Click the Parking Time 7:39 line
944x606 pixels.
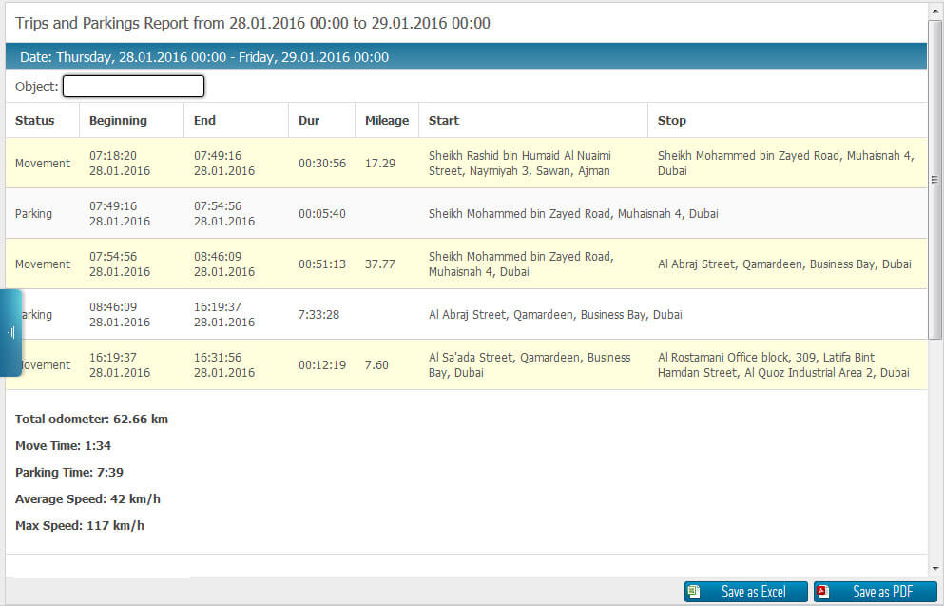(69, 472)
